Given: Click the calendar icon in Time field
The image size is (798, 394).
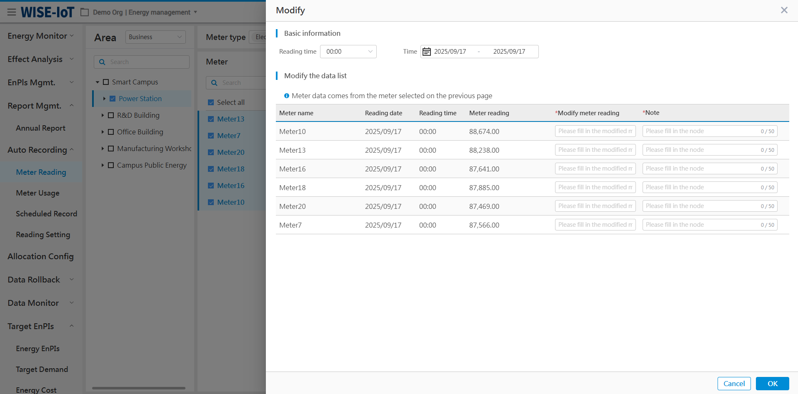Looking at the screenshot, I should [x=427, y=52].
